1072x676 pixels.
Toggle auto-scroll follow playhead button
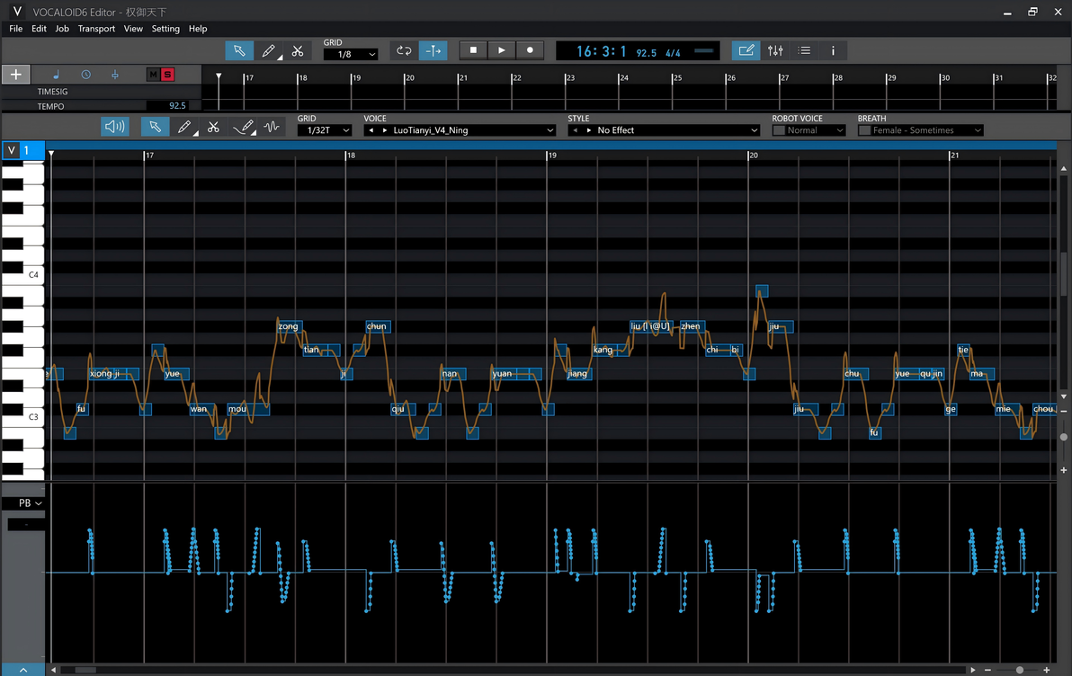[433, 50]
